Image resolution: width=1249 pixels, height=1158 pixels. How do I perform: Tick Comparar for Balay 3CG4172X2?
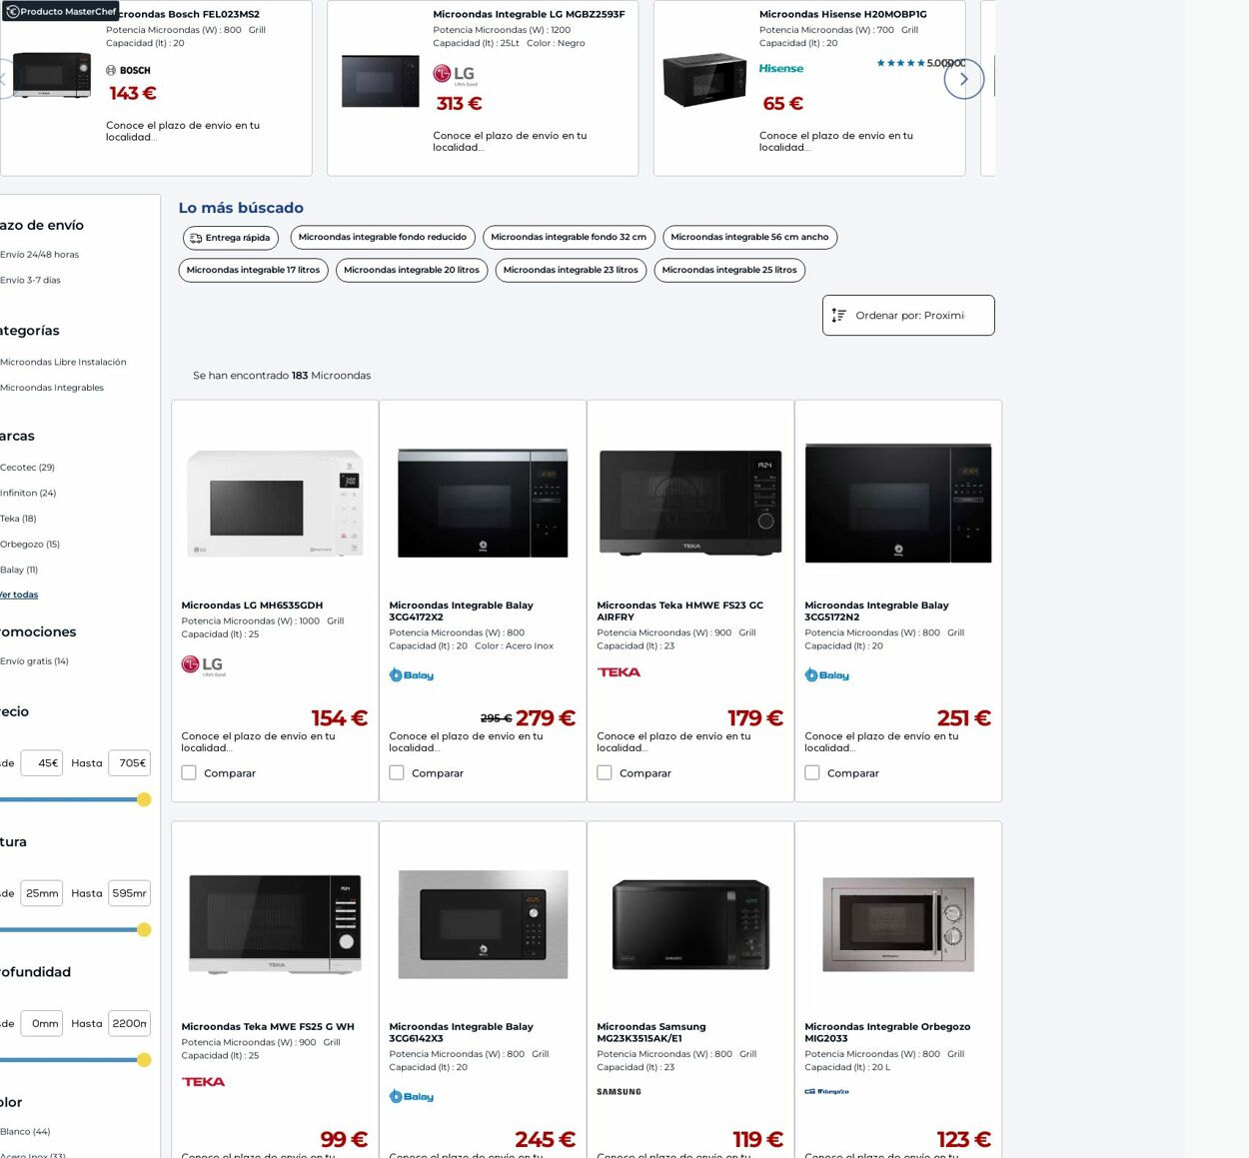pyautogui.click(x=397, y=772)
